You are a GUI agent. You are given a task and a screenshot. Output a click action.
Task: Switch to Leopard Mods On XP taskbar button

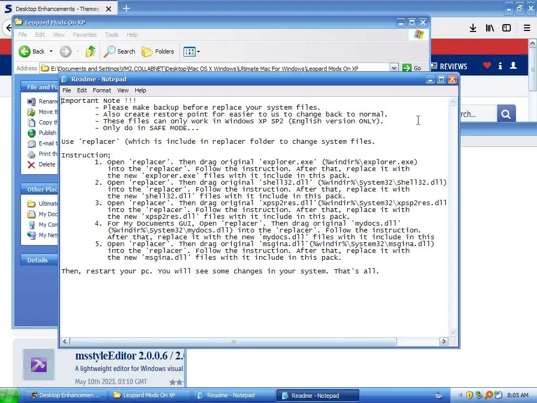click(x=149, y=395)
